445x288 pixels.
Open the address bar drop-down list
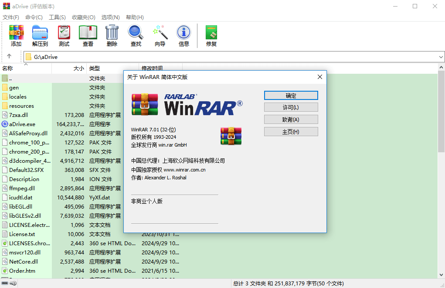tap(440, 57)
